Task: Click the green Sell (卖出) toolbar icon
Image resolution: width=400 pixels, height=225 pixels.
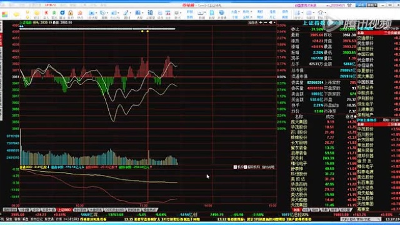Action: point(54,12)
